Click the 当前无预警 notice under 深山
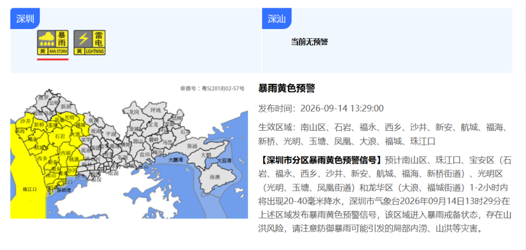Image resolution: width=526 pixels, height=250 pixels. pyautogui.click(x=309, y=42)
